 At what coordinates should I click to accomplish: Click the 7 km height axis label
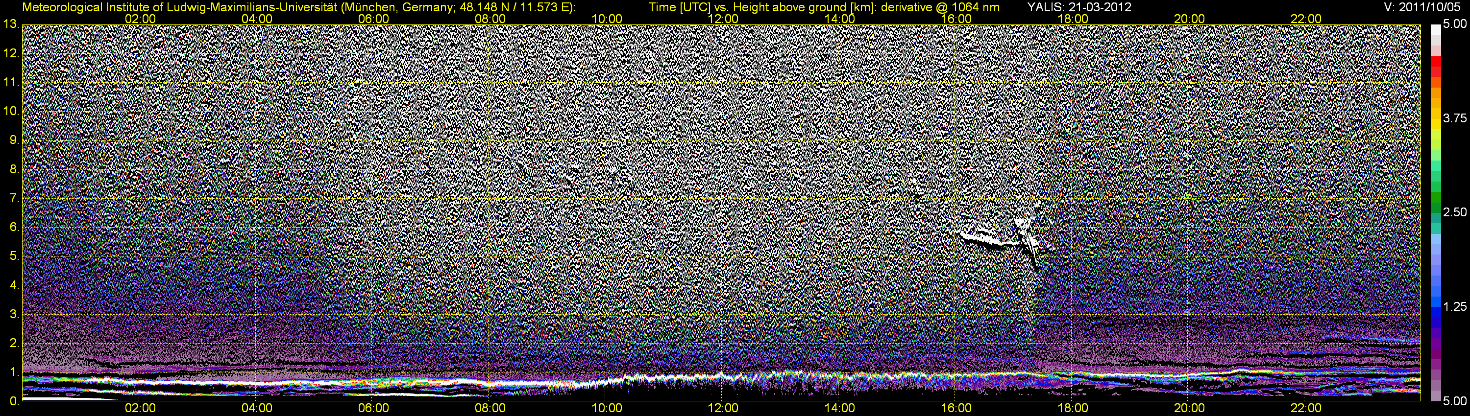(14, 199)
